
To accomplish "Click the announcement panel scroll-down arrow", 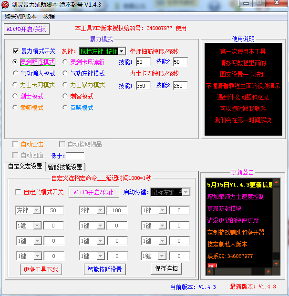I will point(276,263).
